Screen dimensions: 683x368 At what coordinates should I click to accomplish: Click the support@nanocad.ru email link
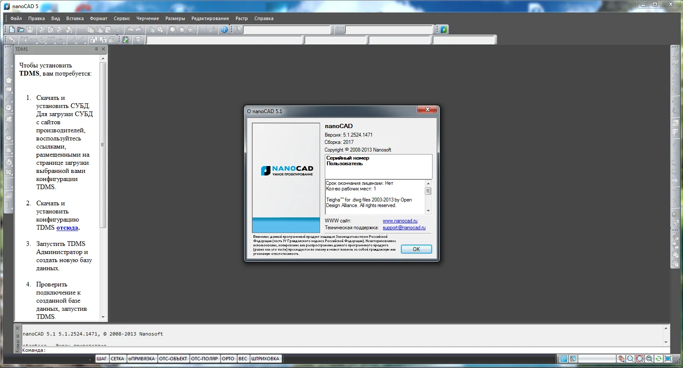click(x=404, y=228)
